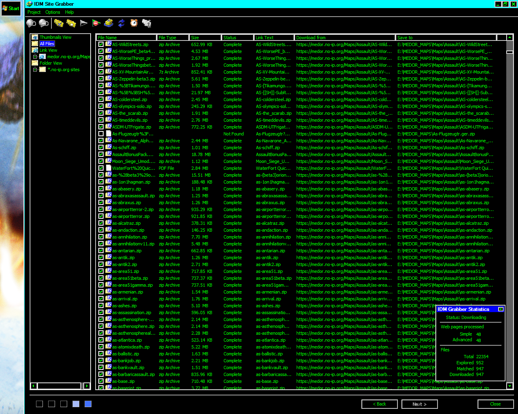
Task: Uncheck the as-alcatraz.zip checkbox
Action: [101, 223]
